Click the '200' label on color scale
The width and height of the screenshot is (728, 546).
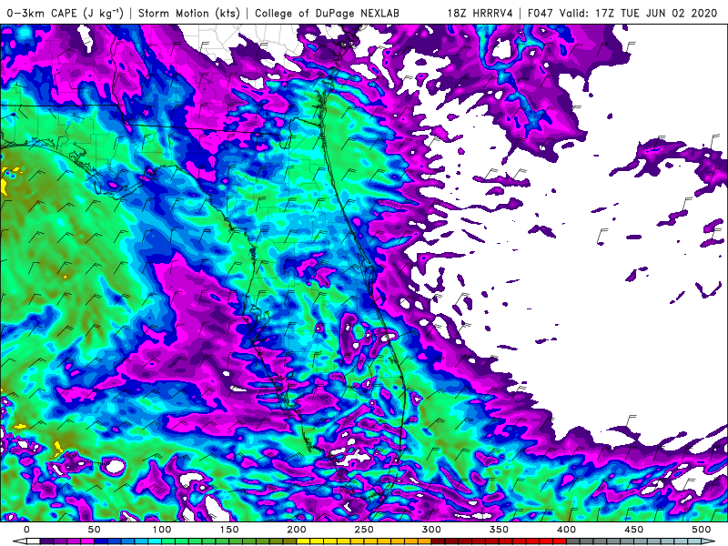click(297, 530)
